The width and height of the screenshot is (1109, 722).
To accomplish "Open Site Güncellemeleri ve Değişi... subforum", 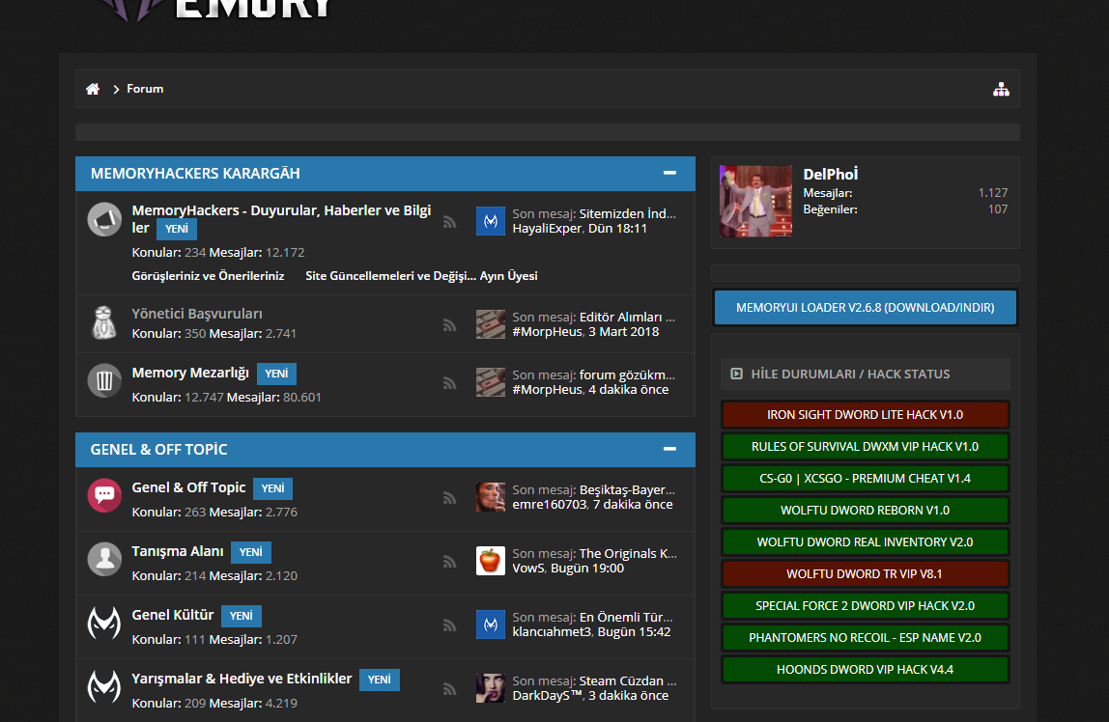I will point(390,276).
